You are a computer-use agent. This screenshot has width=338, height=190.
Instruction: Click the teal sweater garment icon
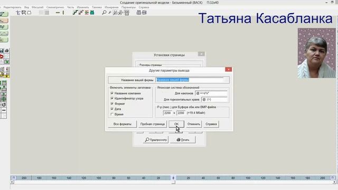point(92,13)
